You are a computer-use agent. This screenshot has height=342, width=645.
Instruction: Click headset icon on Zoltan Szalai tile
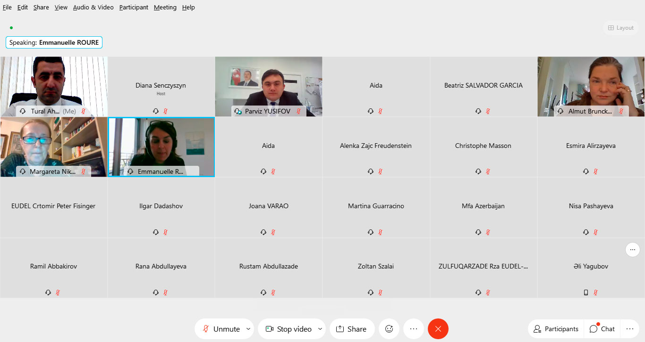coord(371,292)
